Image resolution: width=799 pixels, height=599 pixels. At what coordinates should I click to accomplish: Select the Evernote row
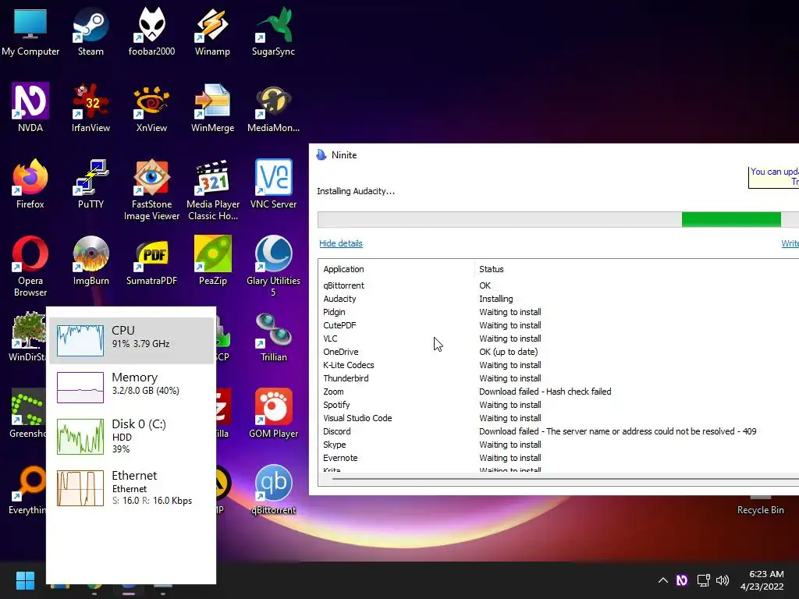(x=559, y=458)
